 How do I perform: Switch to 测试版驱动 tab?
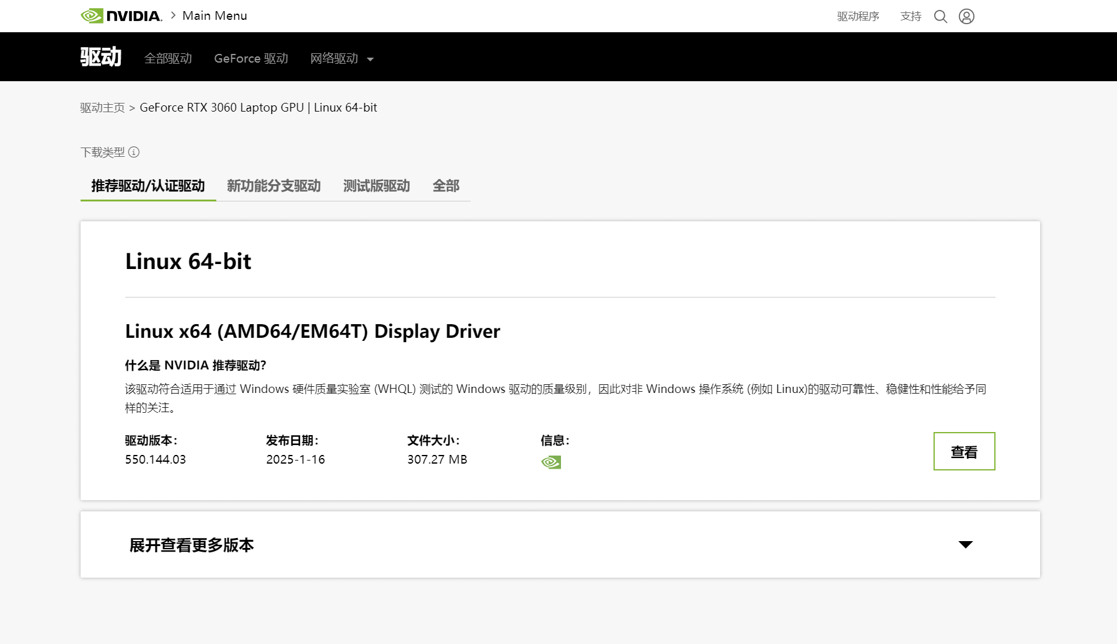[377, 186]
